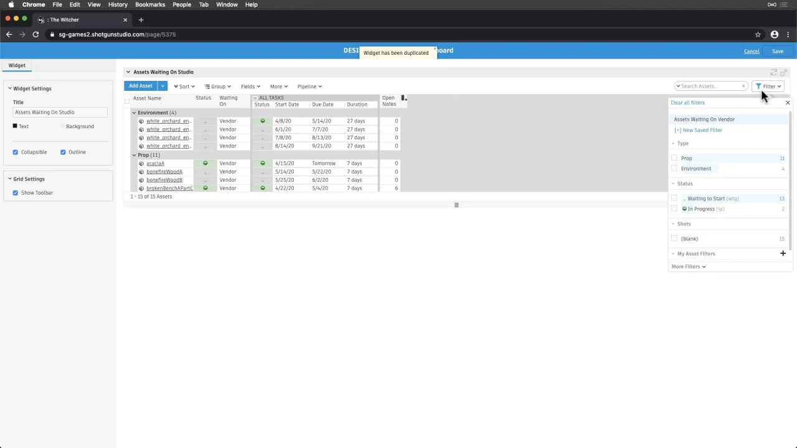
Task: Expand More Filters in the filter panel
Action: coord(689,266)
